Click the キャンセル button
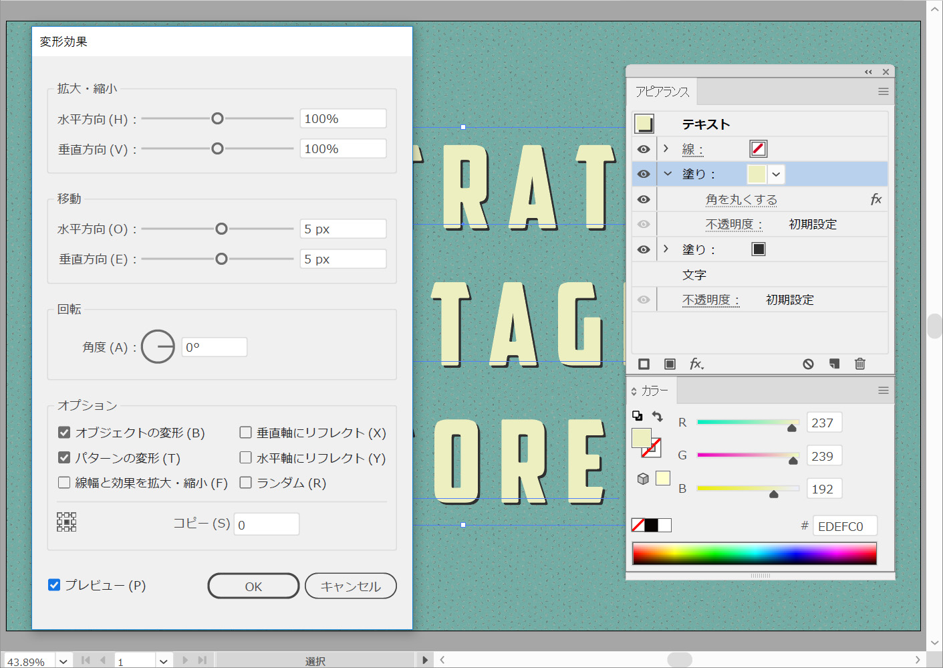 click(350, 586)
